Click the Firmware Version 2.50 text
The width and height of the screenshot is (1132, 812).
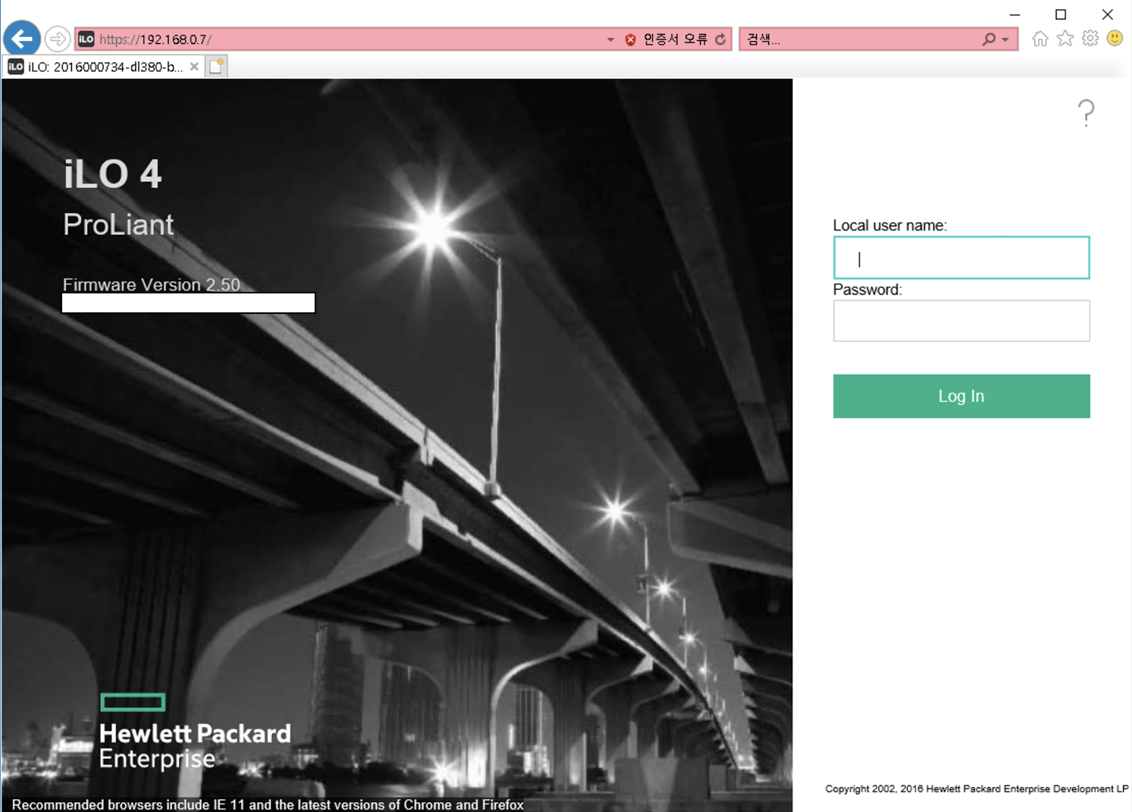coord(152,284)
